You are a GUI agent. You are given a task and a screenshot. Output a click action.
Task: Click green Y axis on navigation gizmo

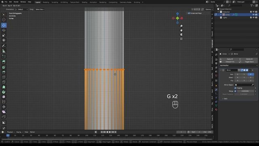coord(177,18)
